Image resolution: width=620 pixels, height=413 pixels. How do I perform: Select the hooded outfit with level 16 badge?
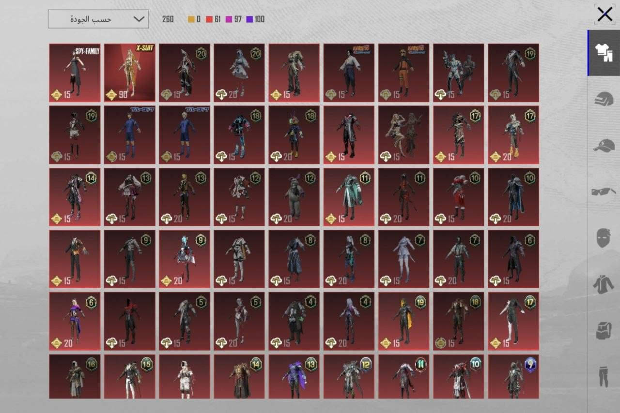pyautogui.click(x=75, y=377)
